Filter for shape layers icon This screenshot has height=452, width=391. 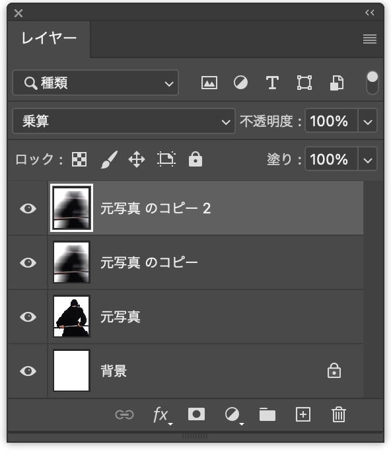click(x=304, y=83)
